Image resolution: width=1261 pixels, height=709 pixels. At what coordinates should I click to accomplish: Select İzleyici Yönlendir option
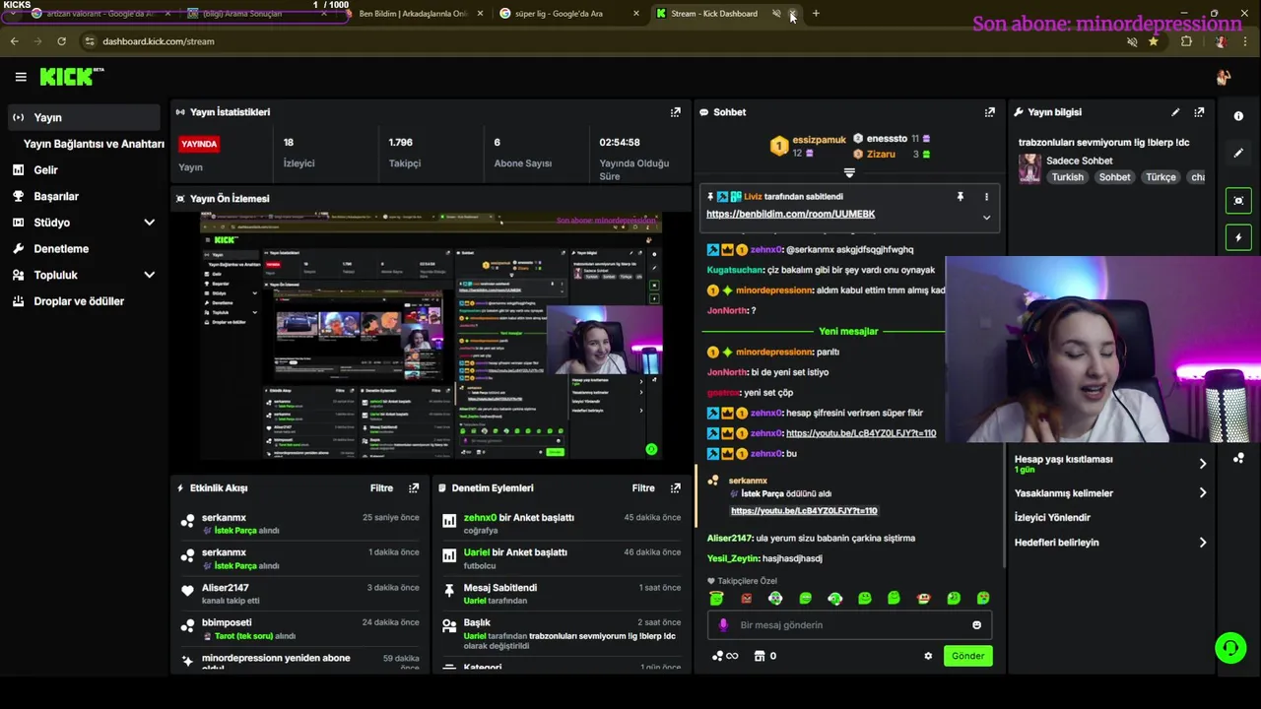pos(1052,517)
